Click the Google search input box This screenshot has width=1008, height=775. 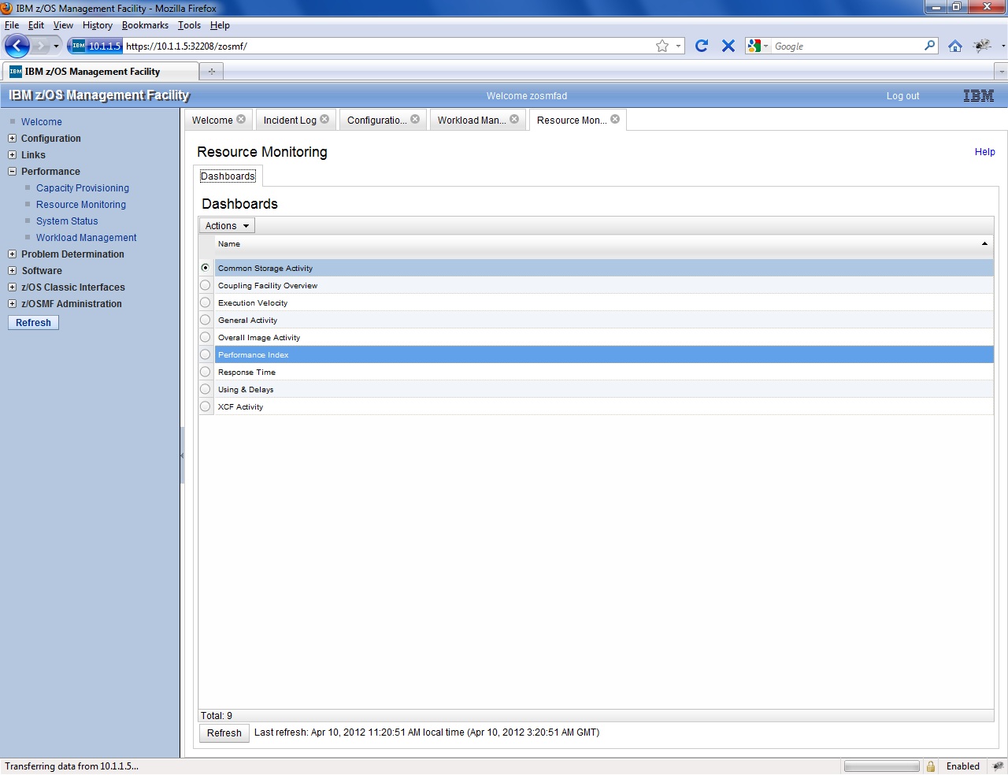[x=847, y=46]
